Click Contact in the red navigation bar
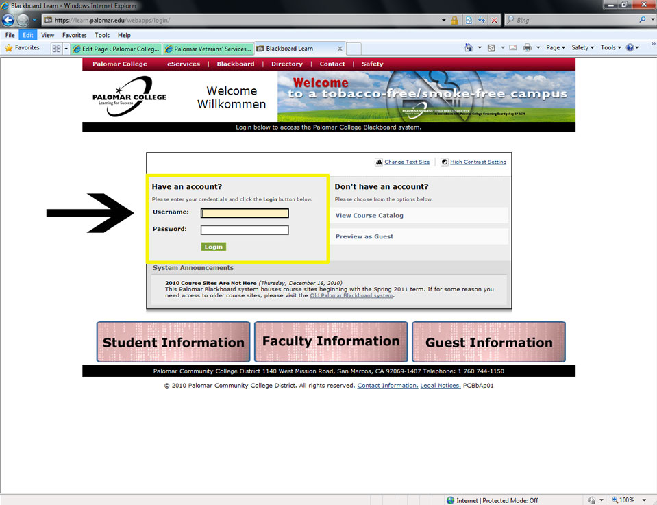657x505 pixels. pyautogui.click(x=332, y=64)
